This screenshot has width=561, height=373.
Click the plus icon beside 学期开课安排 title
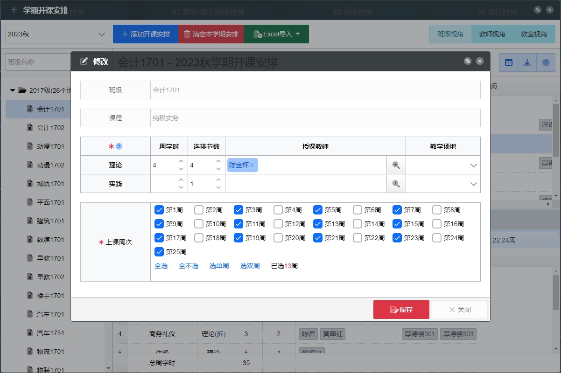14,10
